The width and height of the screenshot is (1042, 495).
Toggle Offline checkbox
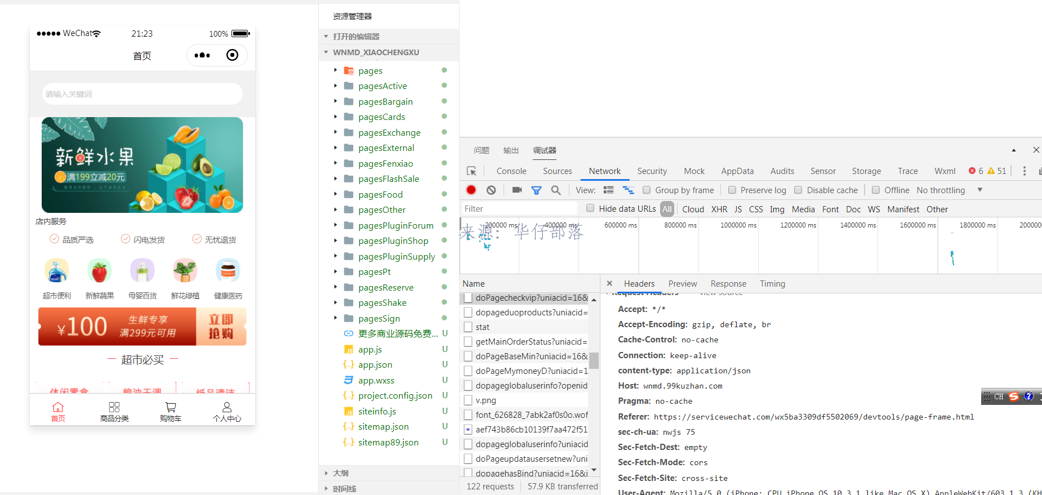tap(876, 190)
